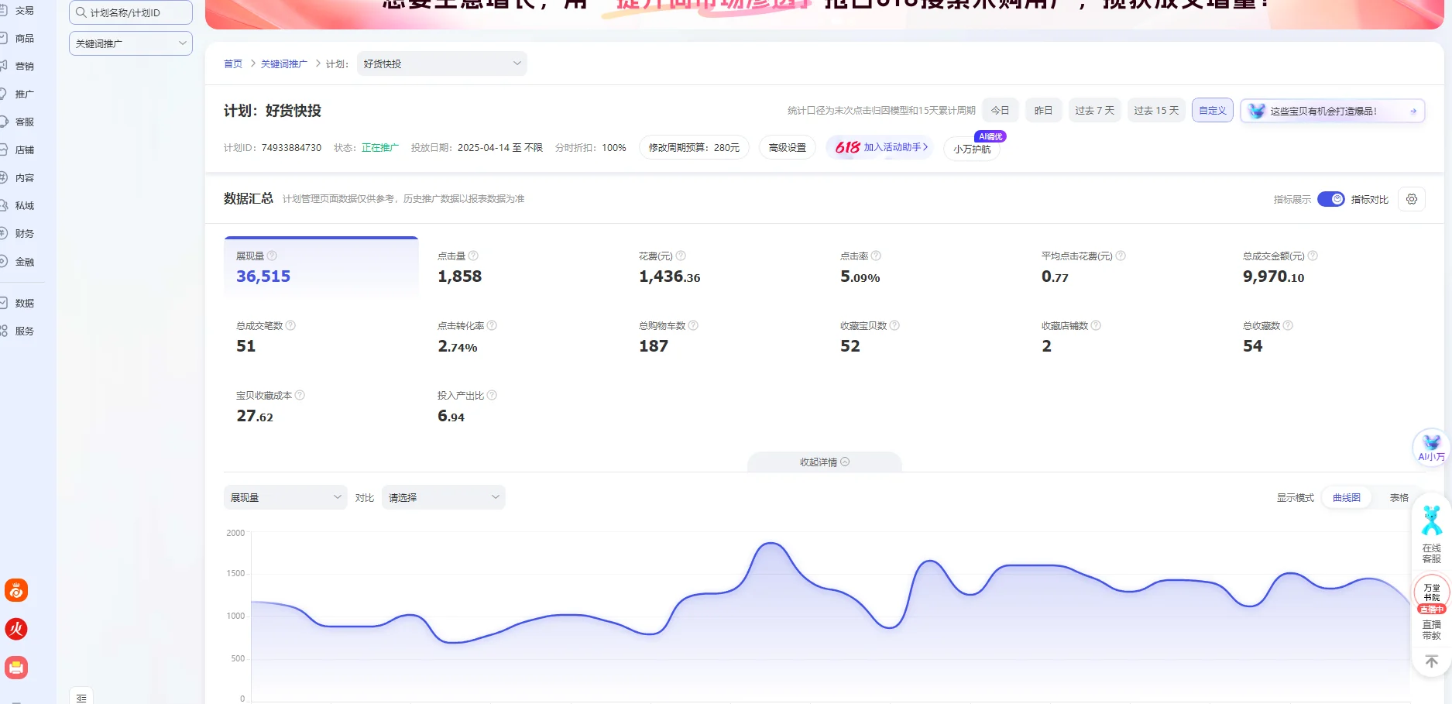Open the 商品 section in the sidebar
This screenshot has height=704, width=1452.
[24, 38]
